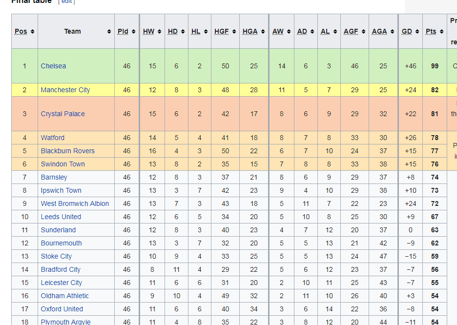This screenshot has width=457, height=325.
Task: Open the Plymouth Argyle link
Action: 65,322
